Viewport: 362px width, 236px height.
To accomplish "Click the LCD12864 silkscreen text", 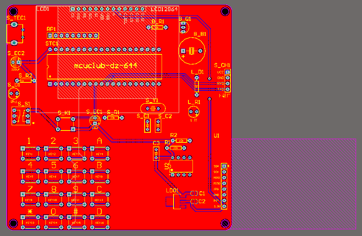I will [164, 9].
